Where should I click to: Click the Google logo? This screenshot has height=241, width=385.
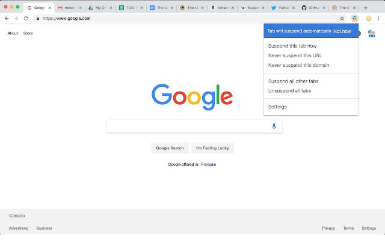pos(192,97)
